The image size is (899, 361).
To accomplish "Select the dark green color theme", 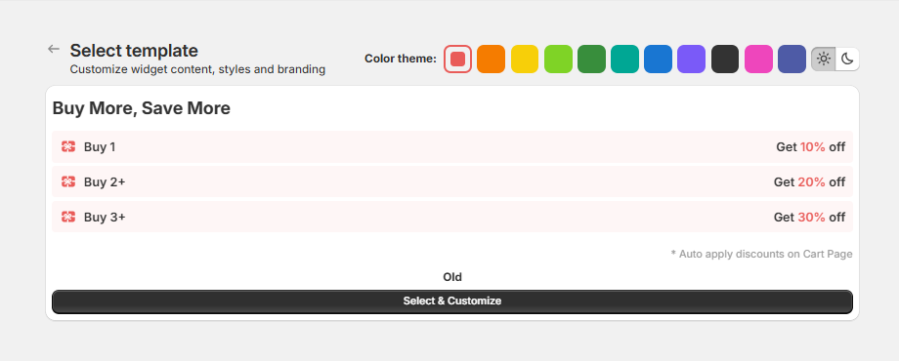I will (x=592, y=59).
